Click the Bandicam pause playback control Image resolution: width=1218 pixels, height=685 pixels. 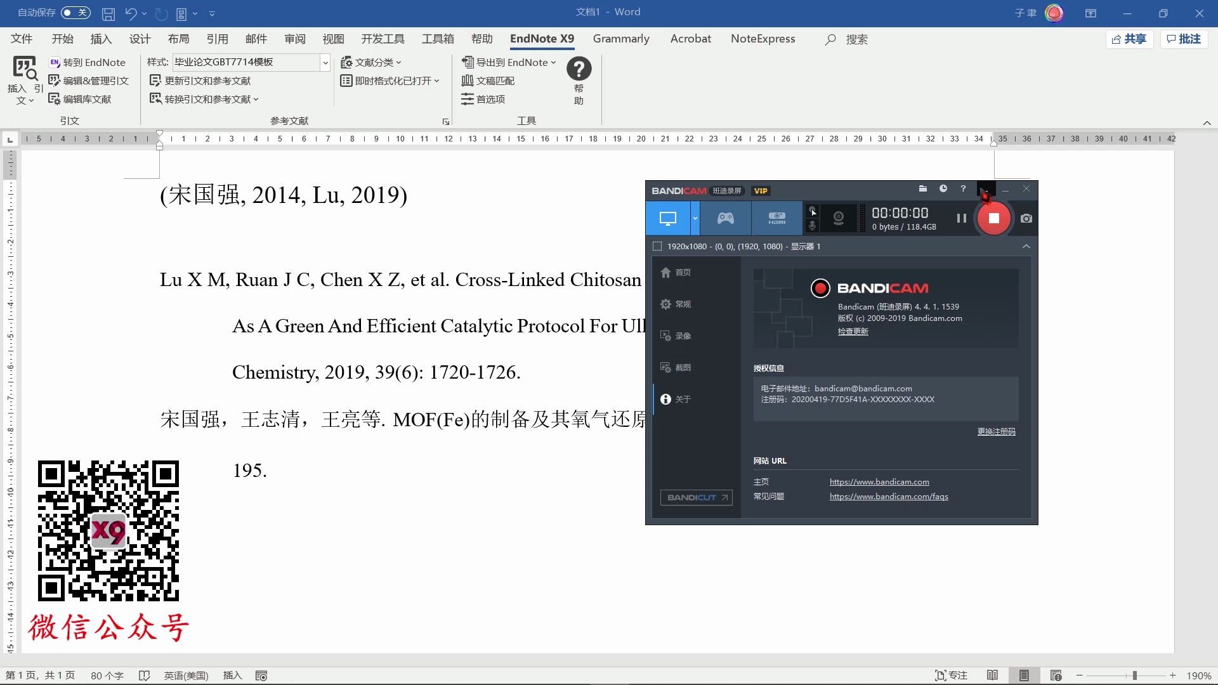[961, 218]
